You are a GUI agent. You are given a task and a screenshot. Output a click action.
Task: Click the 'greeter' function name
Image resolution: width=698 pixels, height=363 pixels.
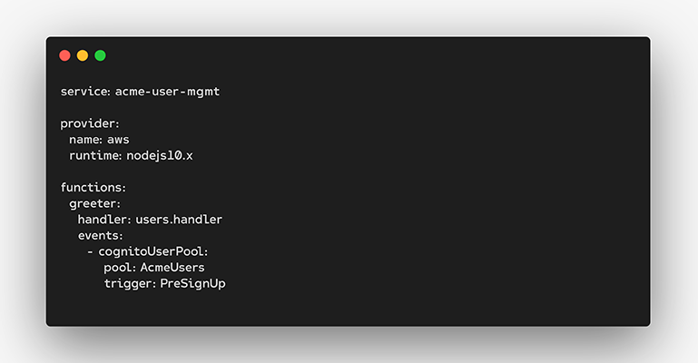click(x=94, y=203)
